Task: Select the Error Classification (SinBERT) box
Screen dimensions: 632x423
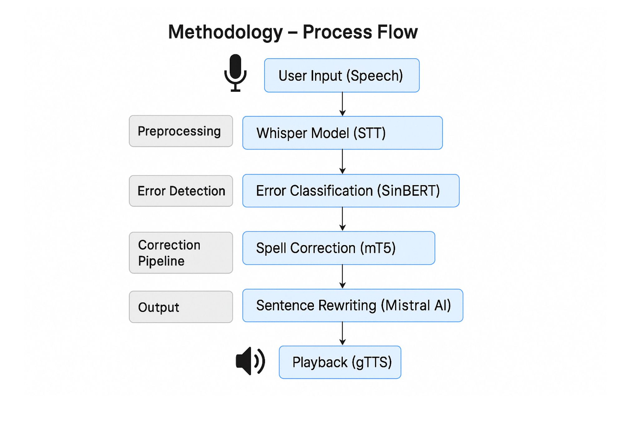Action: [350, 191]
